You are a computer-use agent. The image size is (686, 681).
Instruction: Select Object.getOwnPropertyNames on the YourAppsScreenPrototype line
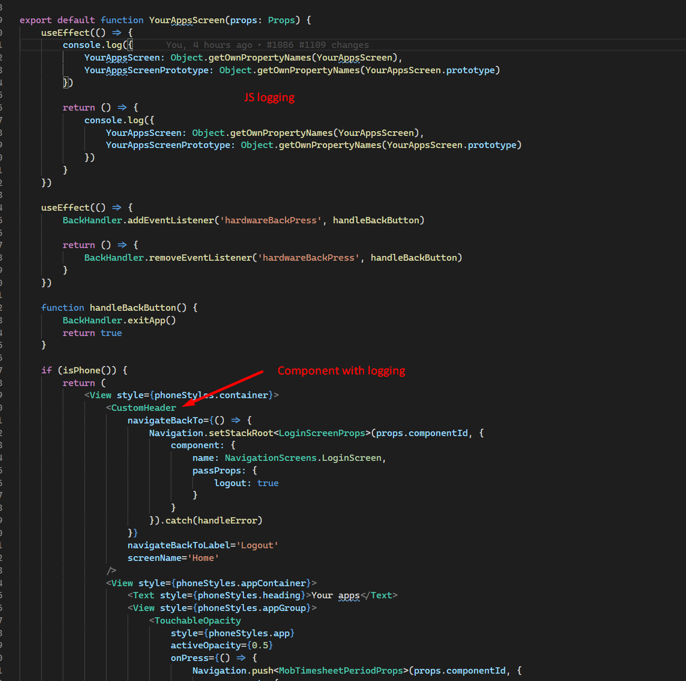[290, 70]
